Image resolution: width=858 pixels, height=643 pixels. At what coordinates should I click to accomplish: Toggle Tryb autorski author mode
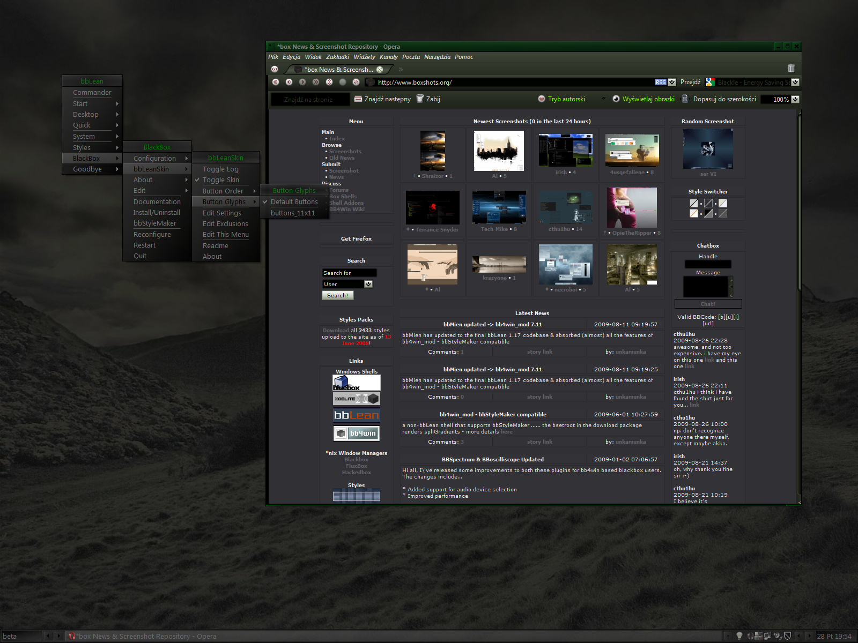coord(561,99)
